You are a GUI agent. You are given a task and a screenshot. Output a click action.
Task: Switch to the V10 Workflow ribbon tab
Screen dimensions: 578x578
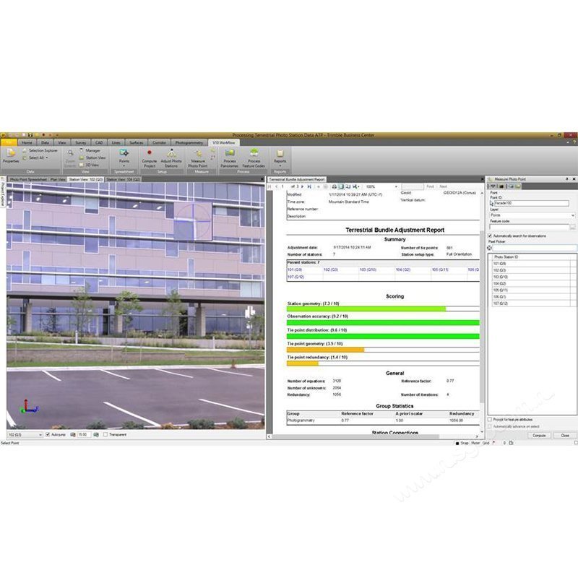(x=222, y=141)
